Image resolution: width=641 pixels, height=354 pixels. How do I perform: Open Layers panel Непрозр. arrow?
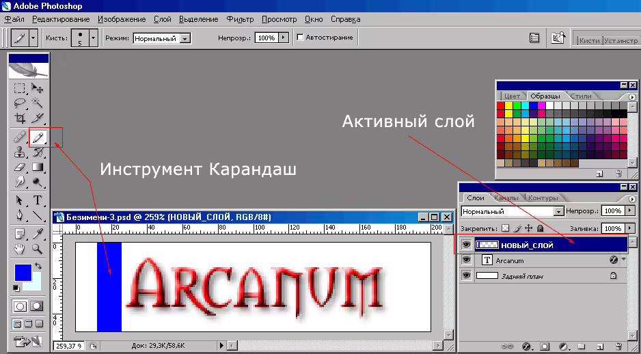[630, 211]
